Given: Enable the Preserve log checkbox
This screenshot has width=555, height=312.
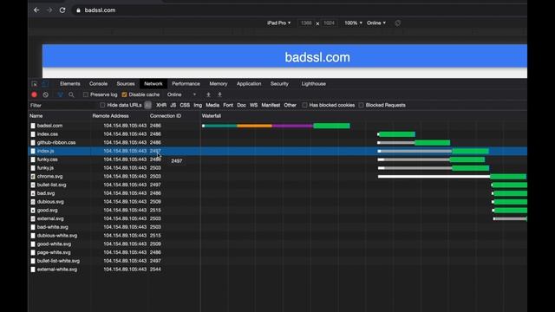Looking at the screenshot, I should coord(86,94).
